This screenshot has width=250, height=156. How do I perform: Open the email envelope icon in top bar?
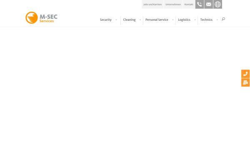209,4
